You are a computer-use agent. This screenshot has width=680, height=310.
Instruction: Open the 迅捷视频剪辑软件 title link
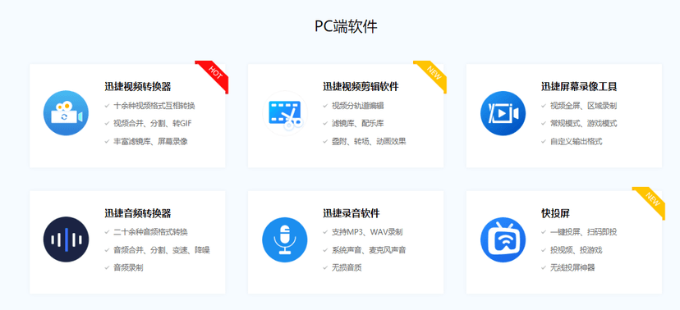coord(361,87)
